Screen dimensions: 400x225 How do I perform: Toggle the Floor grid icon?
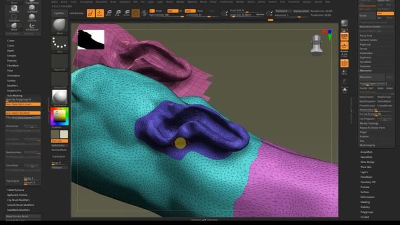pos(344,46)
